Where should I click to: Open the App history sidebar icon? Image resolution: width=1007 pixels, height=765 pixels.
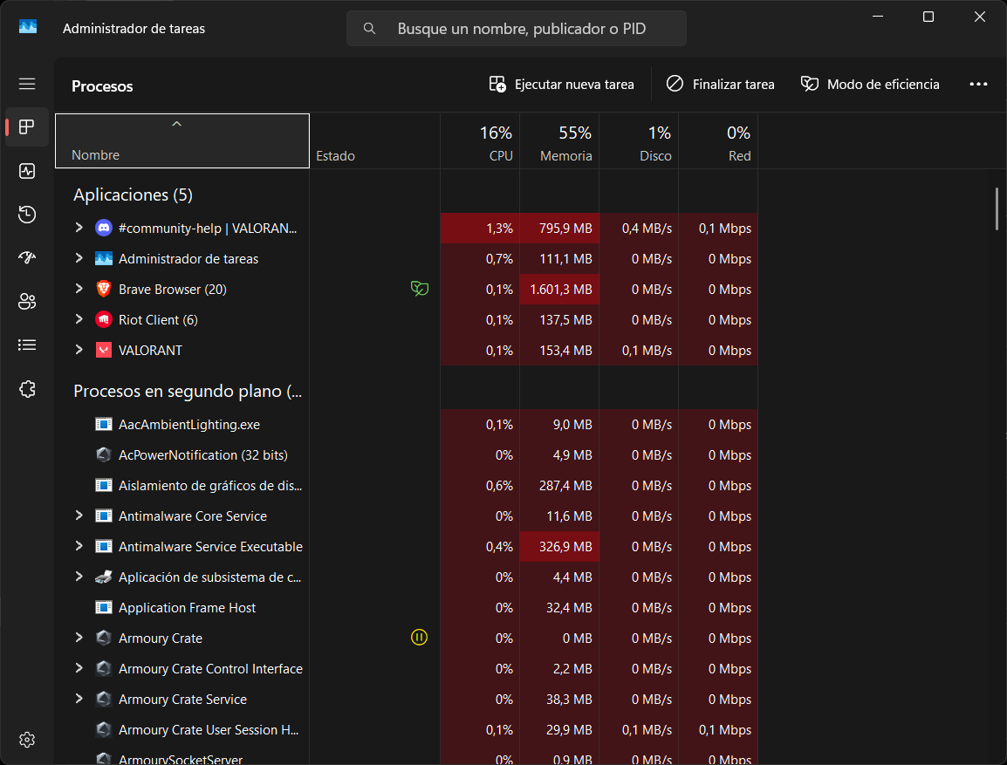[27, 215]
